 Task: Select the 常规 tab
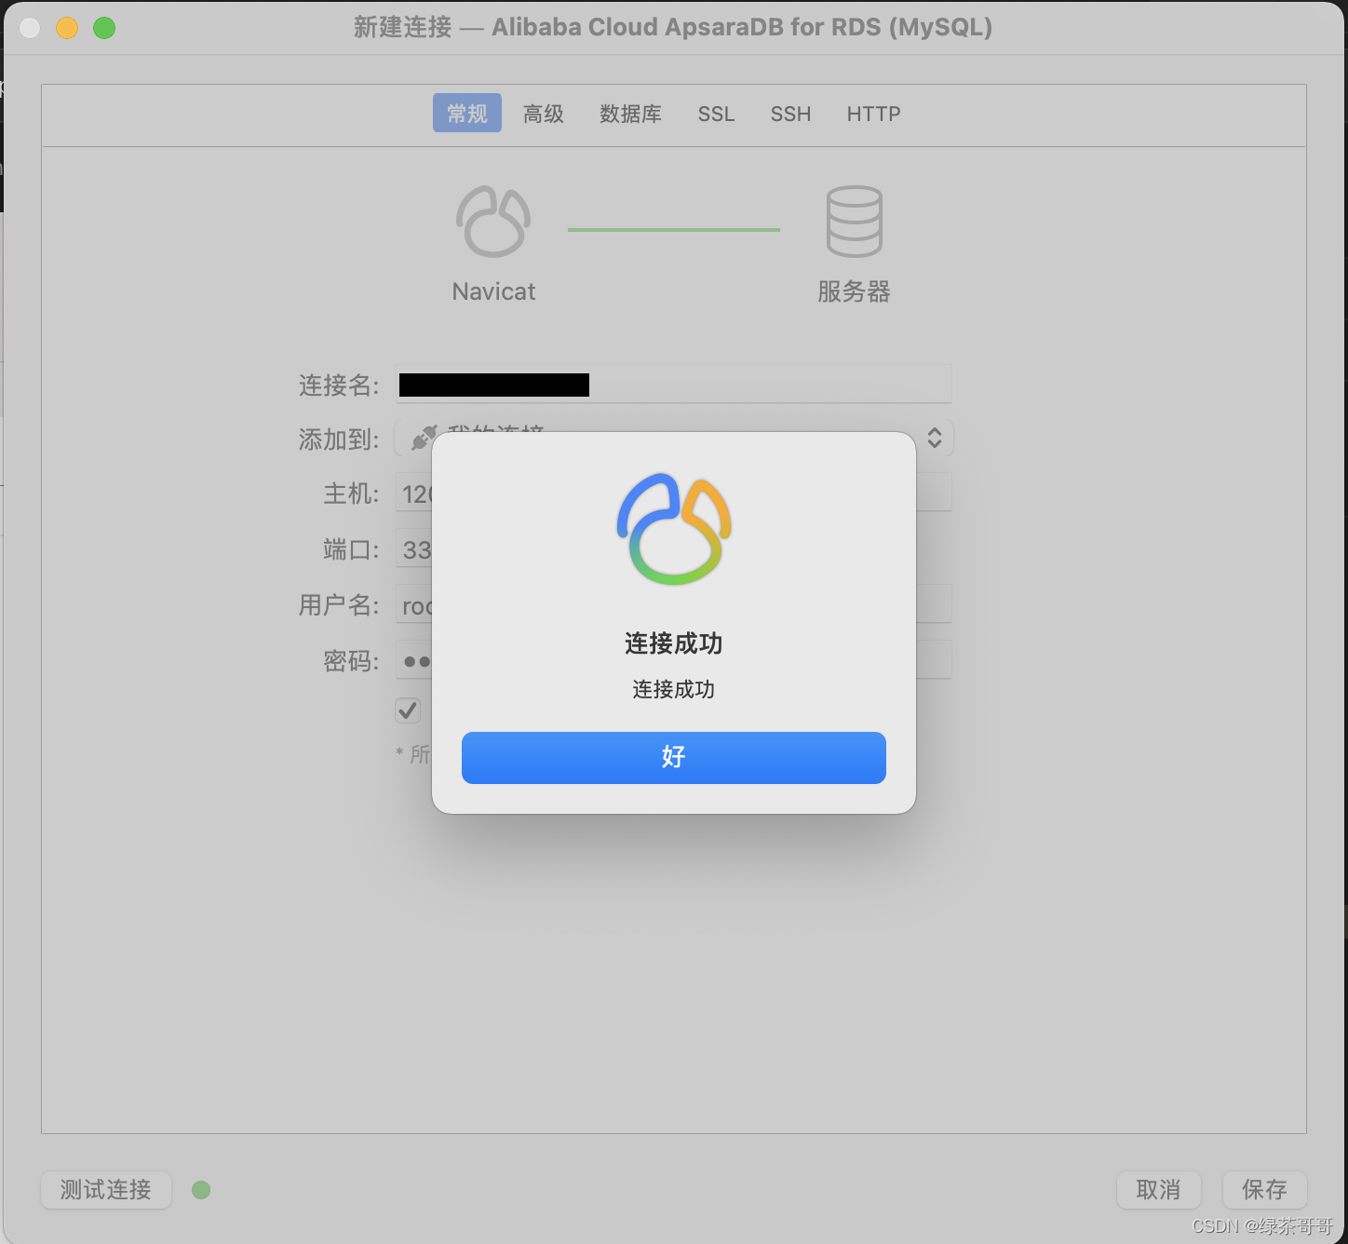click(x=467, y=114)
